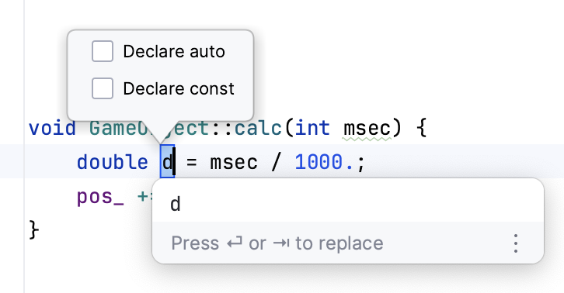Tick the Declare const checkbox
The height and width of the screenshot is (293, 564).
pyautogui.click(x=103, y=88)
